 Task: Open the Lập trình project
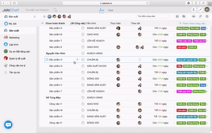pyautogui.click(x=14, y=44)
